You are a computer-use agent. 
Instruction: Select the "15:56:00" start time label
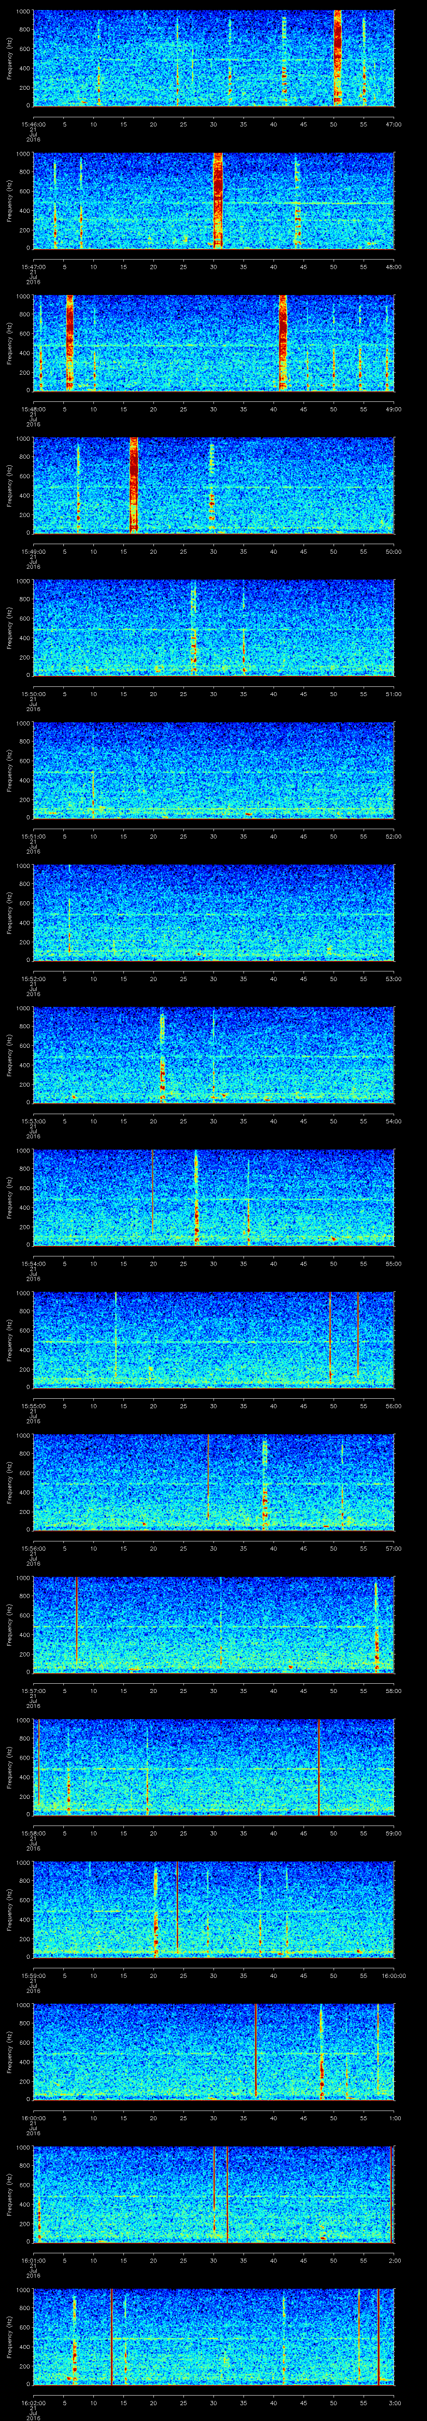click(x=34, y=1548)
